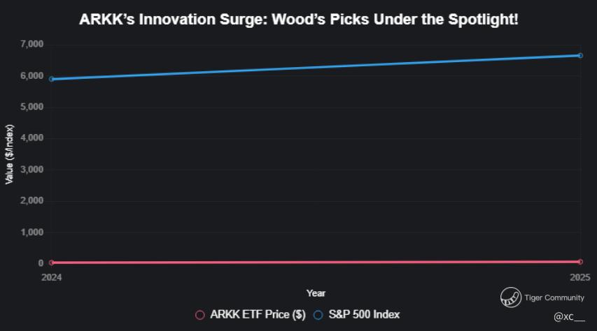The width and height of the screenshot is (597, 331).
Task: Click the 2024 x-axis label
Action: tap(51, 278)
